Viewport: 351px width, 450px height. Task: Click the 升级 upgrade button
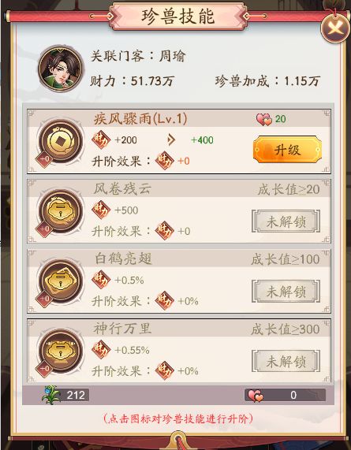tap(287, 150)
